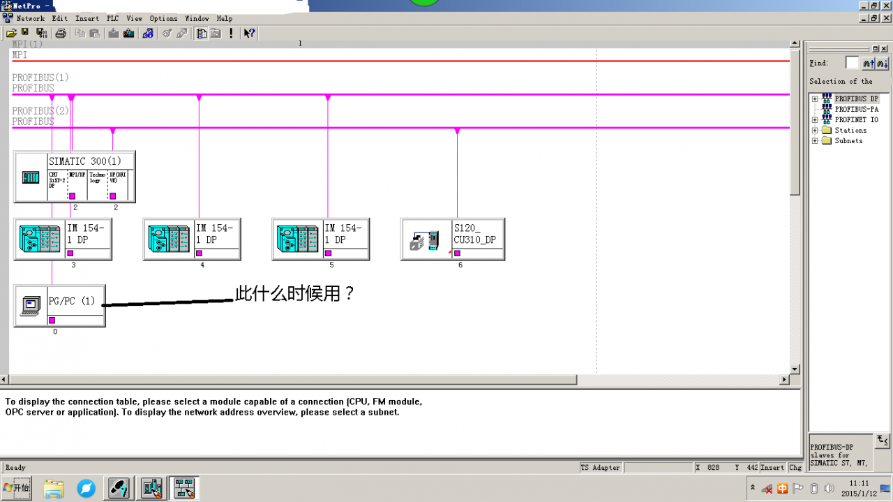This screenshot has width=893, height=502.
Task: Open the Help menu
Action: (224, 19)
